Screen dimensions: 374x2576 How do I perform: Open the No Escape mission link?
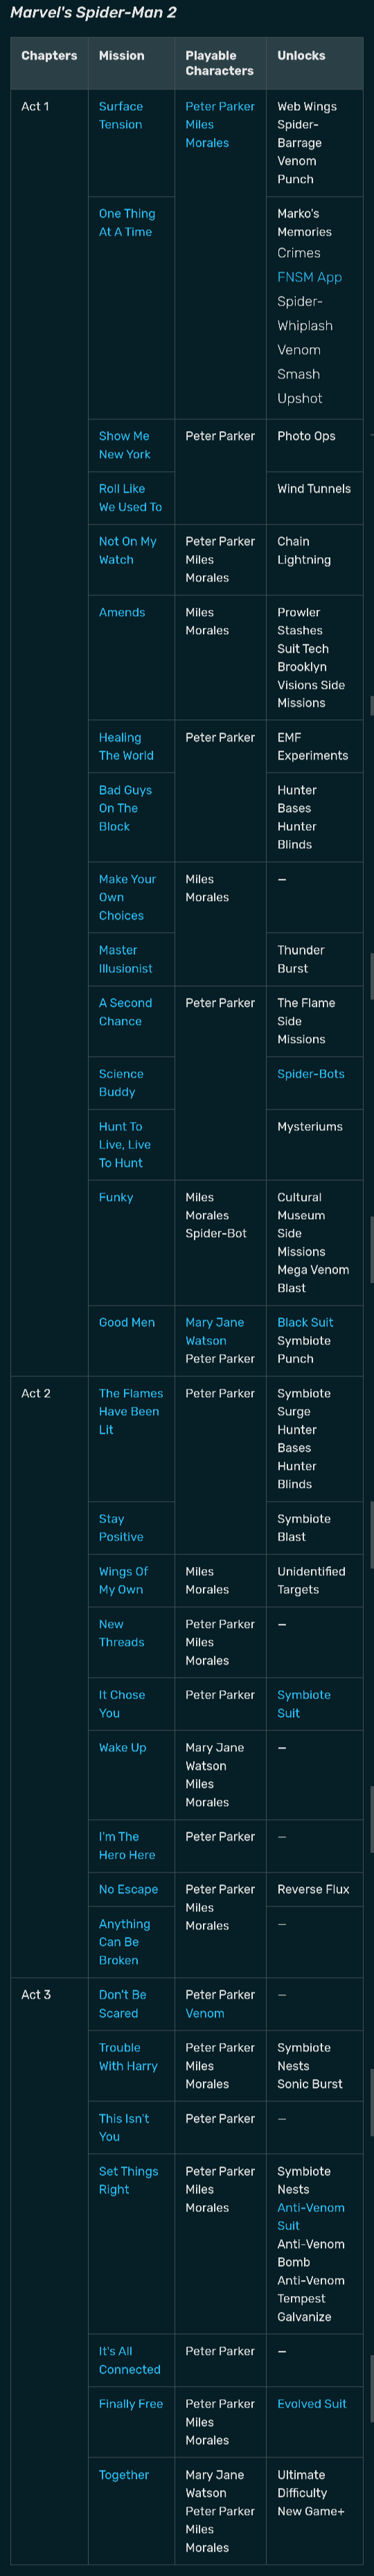[x=128, y=1889]
